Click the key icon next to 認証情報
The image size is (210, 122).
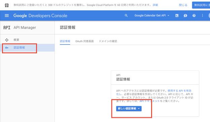(x=7, y=48)
